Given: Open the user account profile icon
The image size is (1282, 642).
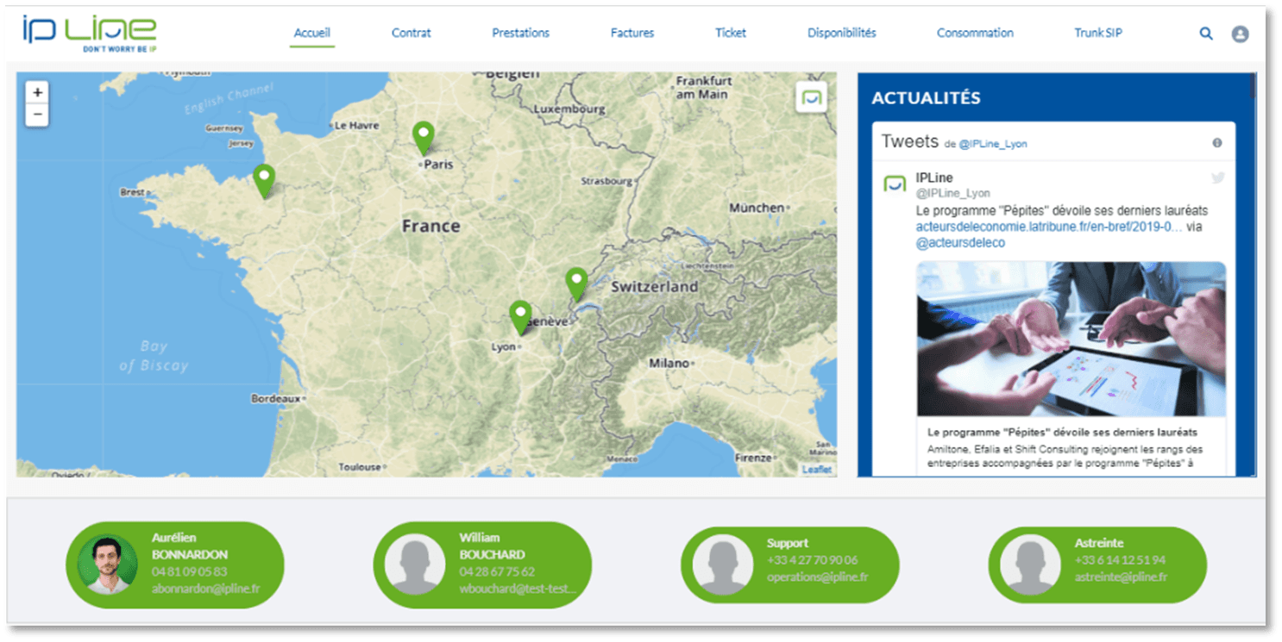Looking at the screenshot, I should (1240, 34).
